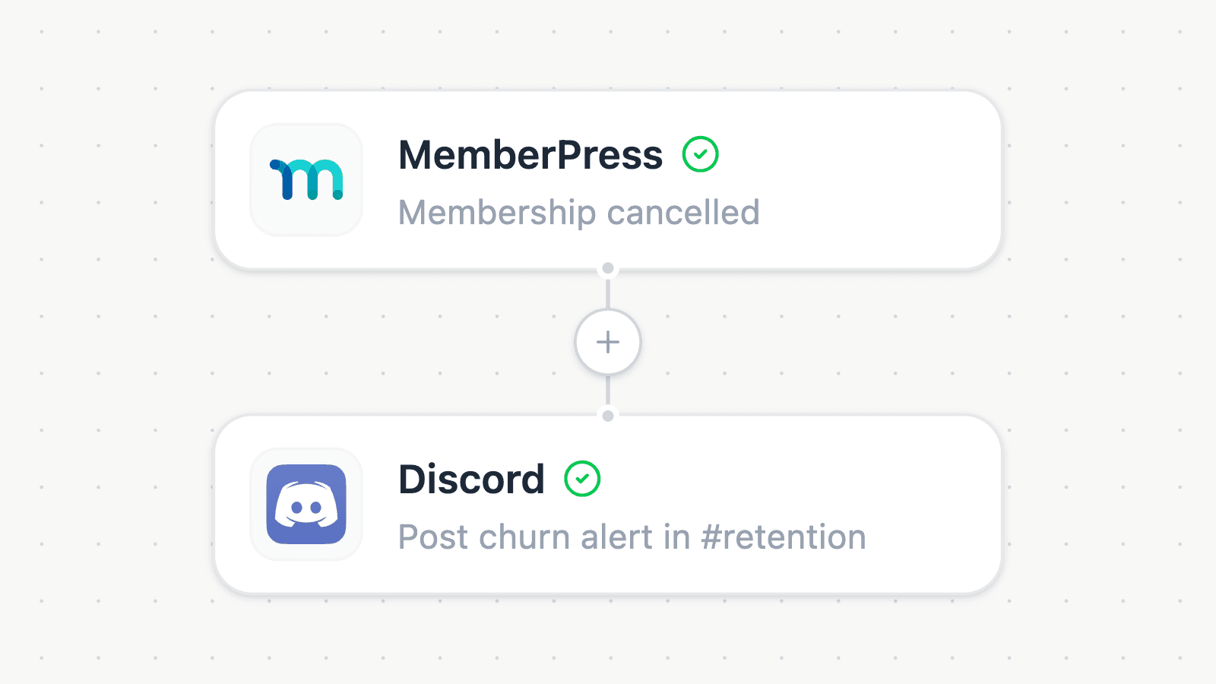
Task: Enable the connection between the two steps
Action: [x=607, y=342]
